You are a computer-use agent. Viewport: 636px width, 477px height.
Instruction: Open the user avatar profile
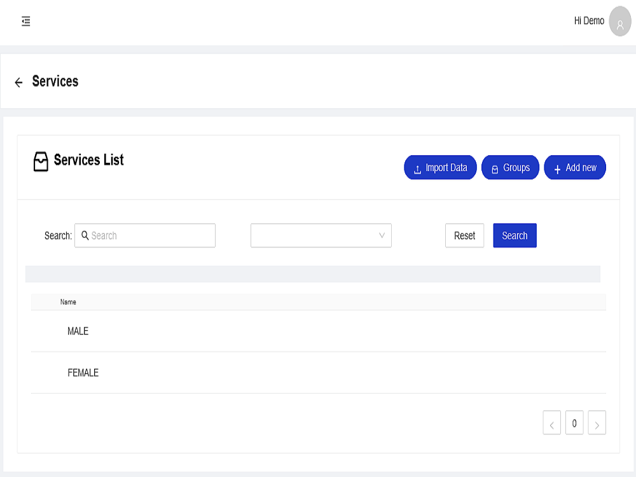(619, 21)
